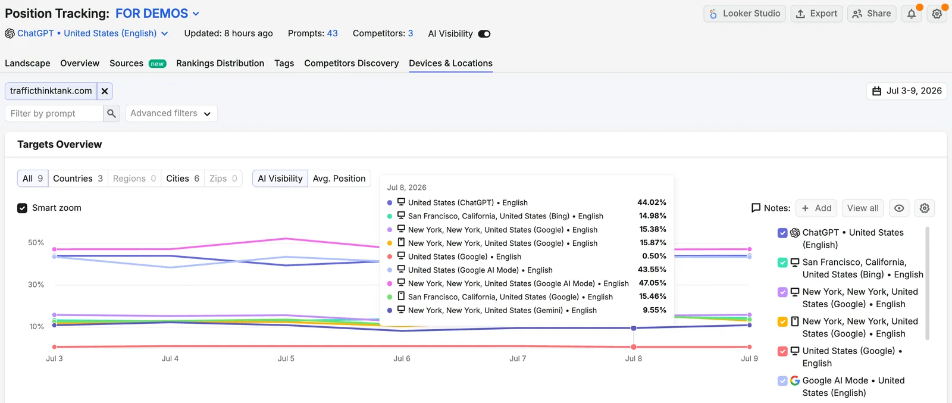Remove the trafficthinktank.com domain chip
The width and height of the screenshot is (952, 403).
[x=105, y=91]
